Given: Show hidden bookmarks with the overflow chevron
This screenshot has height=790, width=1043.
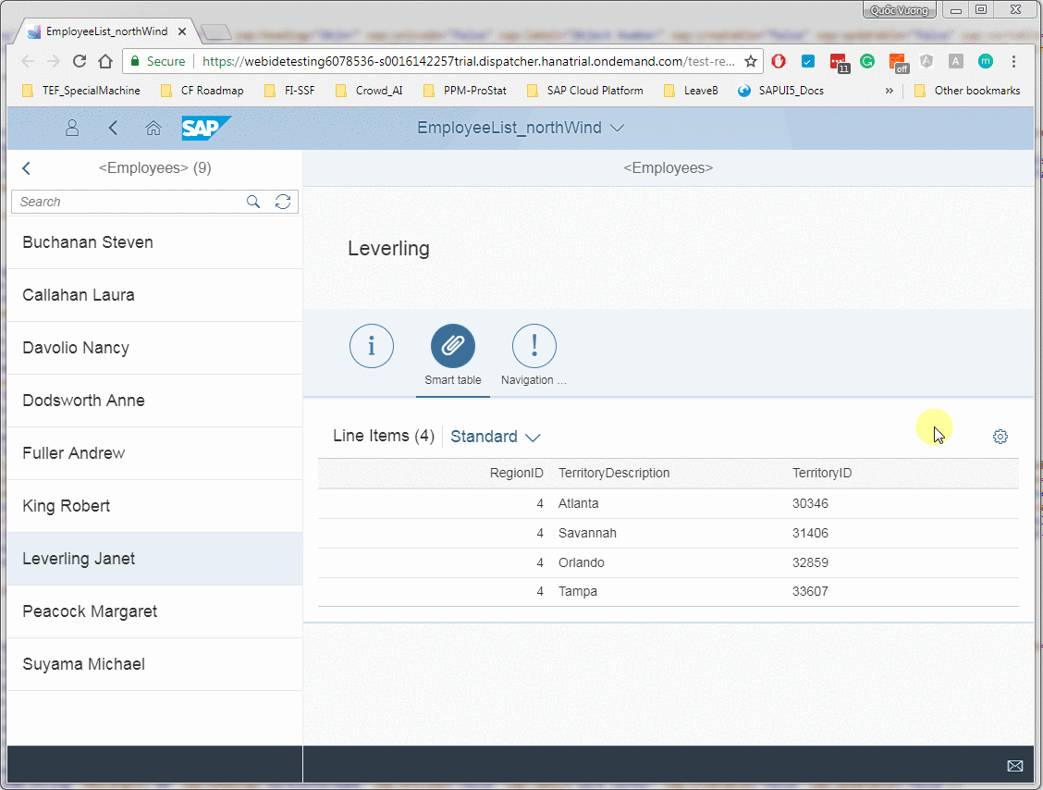Looking at the screenshot, I should click(889, 91).
